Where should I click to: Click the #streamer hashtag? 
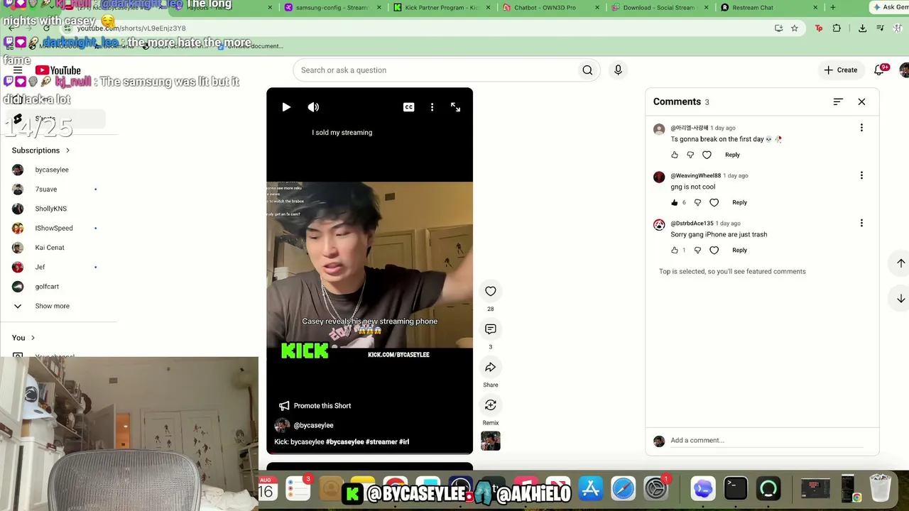tap(381, 441)
